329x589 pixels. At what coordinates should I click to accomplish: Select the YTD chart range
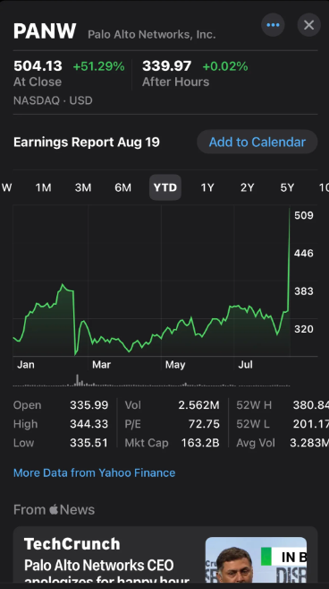click(165, 187)
